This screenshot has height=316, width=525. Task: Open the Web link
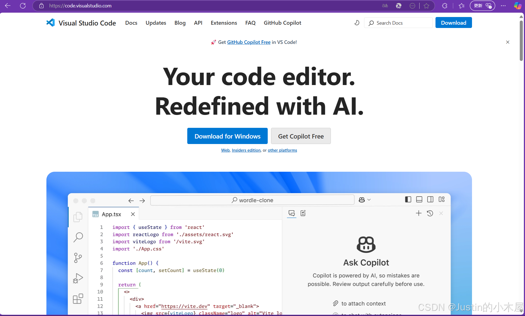pos(225,150)
